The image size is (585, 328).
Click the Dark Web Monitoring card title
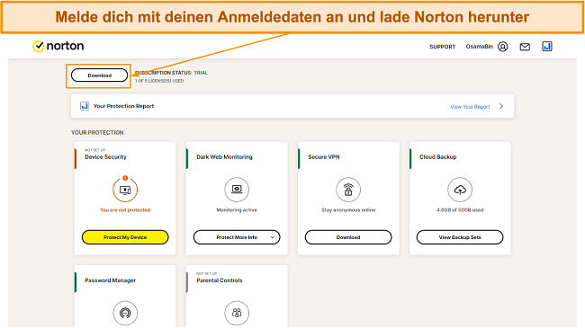point(224,157)
